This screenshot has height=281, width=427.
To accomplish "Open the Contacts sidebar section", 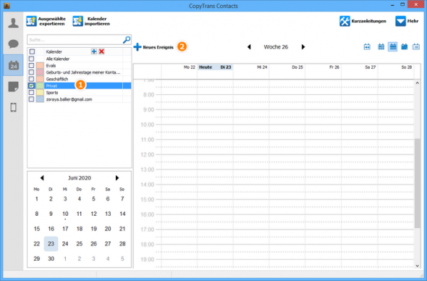I will 13,23.
